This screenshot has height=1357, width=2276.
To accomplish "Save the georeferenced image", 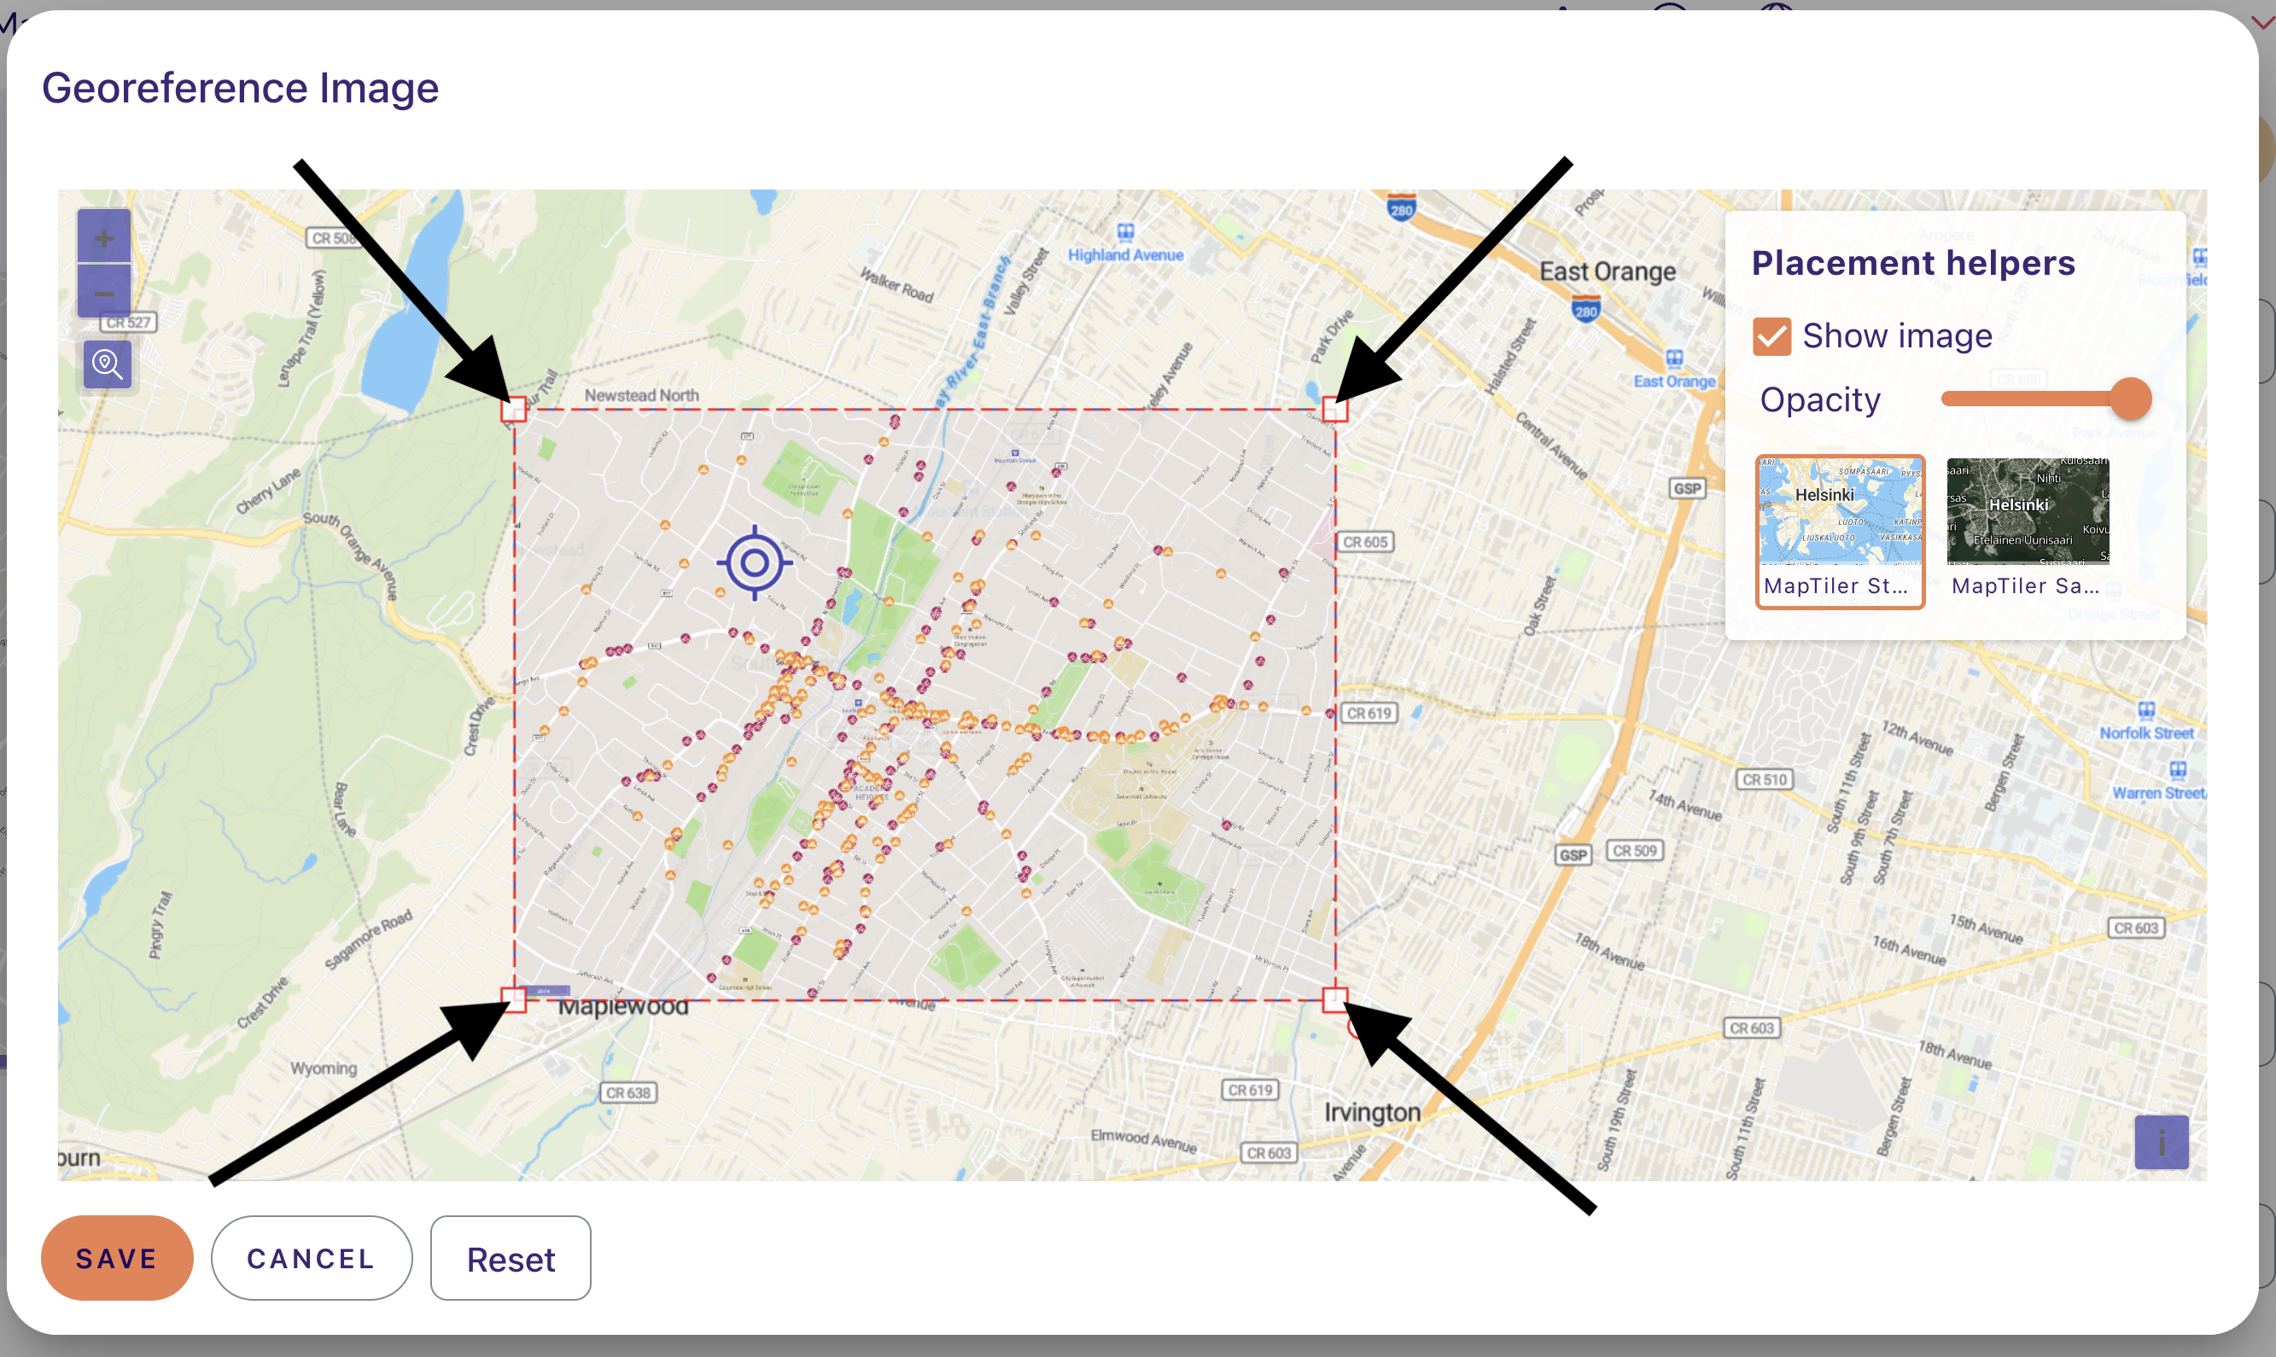I will 117,1257.
